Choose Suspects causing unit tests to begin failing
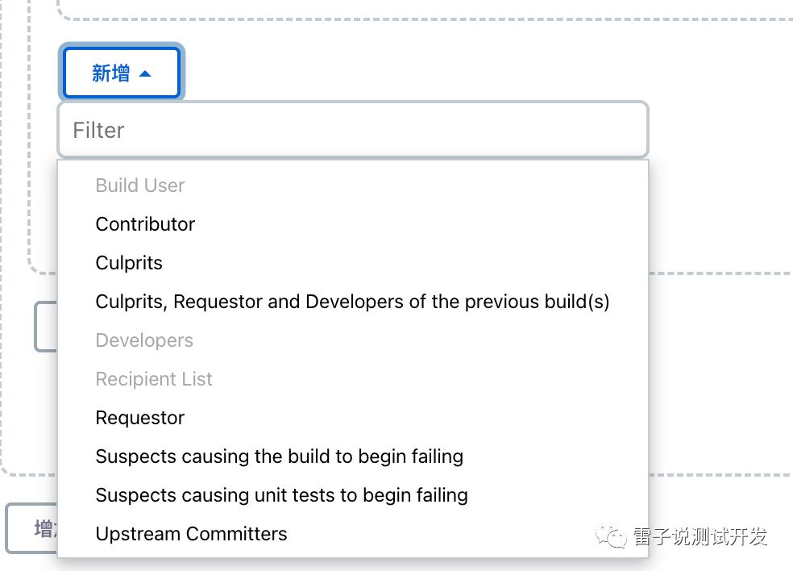This screenshot has height=571, width=793. pyautogui.click(x=281, y=495)
